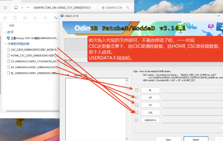
Task: Click inside the Odin log text area
Action: point(95,110)
